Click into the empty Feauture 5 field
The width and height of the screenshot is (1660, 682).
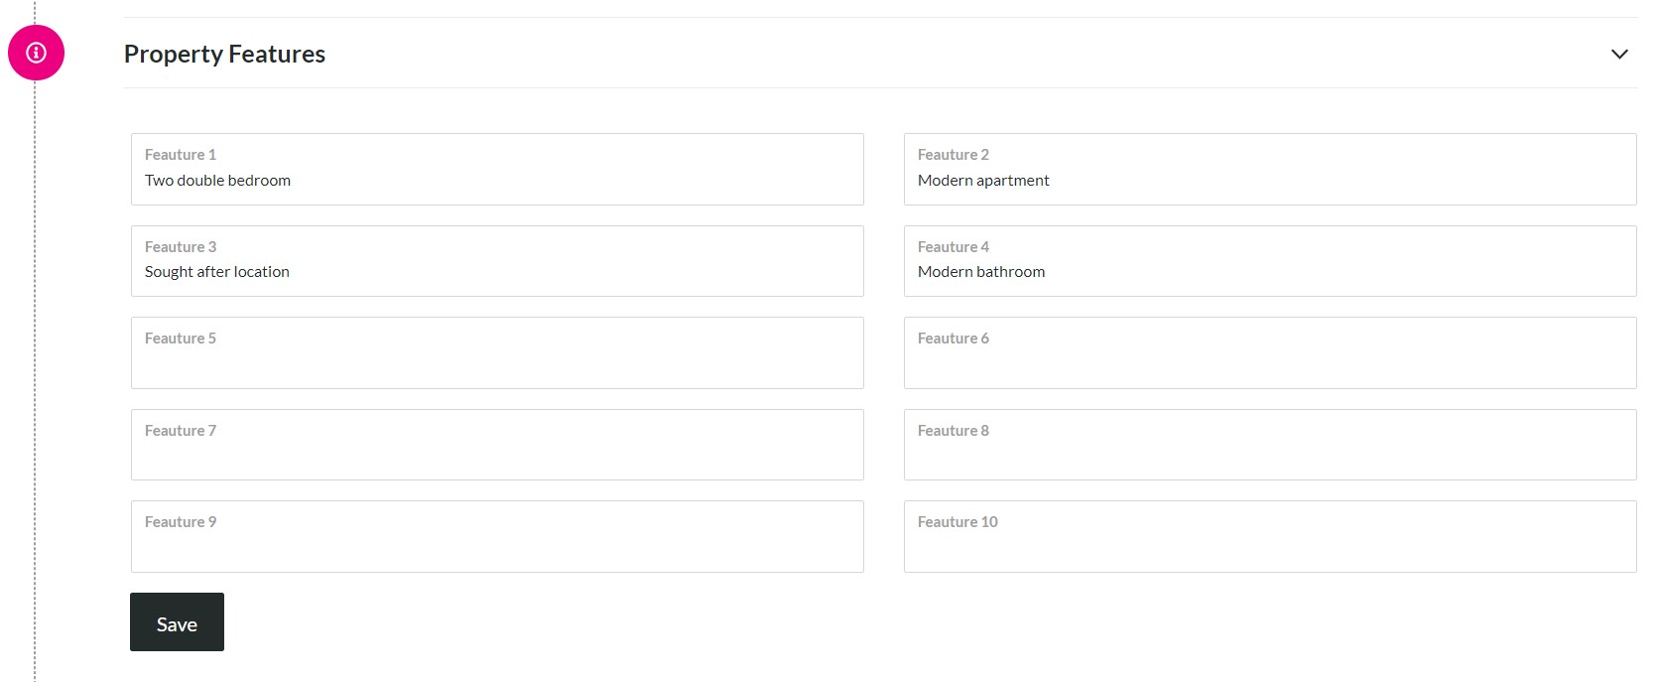tap(497, 353)
